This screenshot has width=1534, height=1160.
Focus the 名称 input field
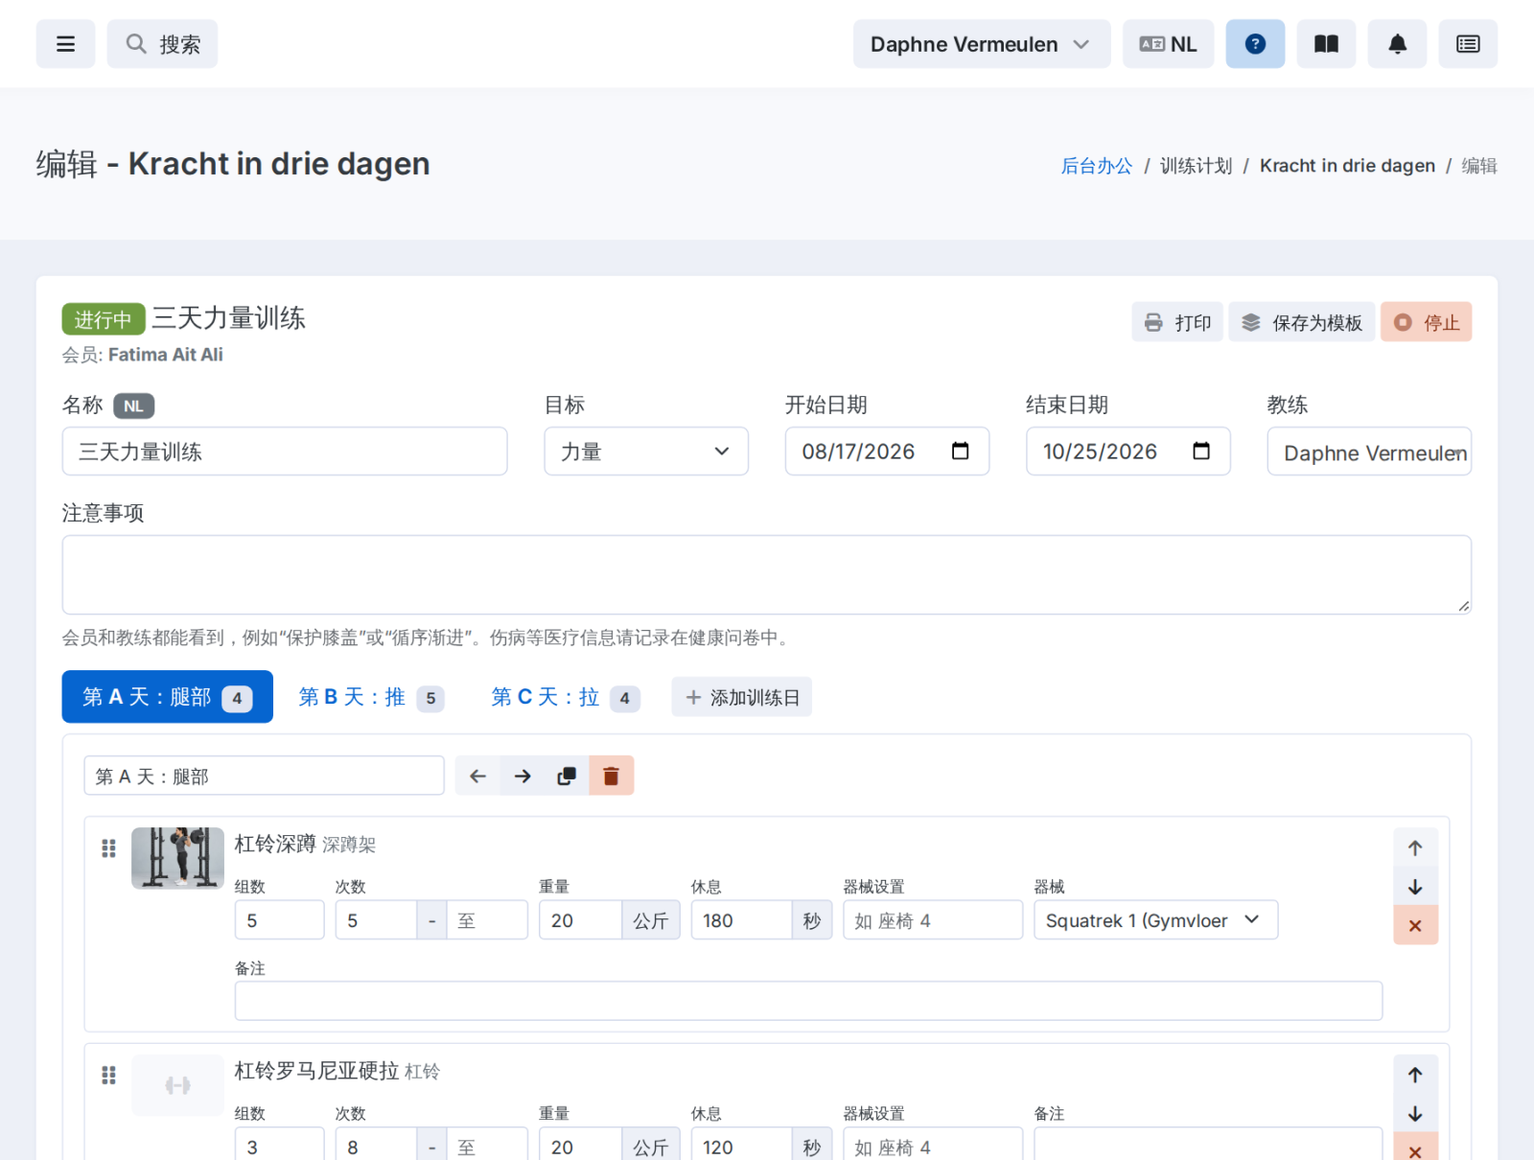coord(285,452)
